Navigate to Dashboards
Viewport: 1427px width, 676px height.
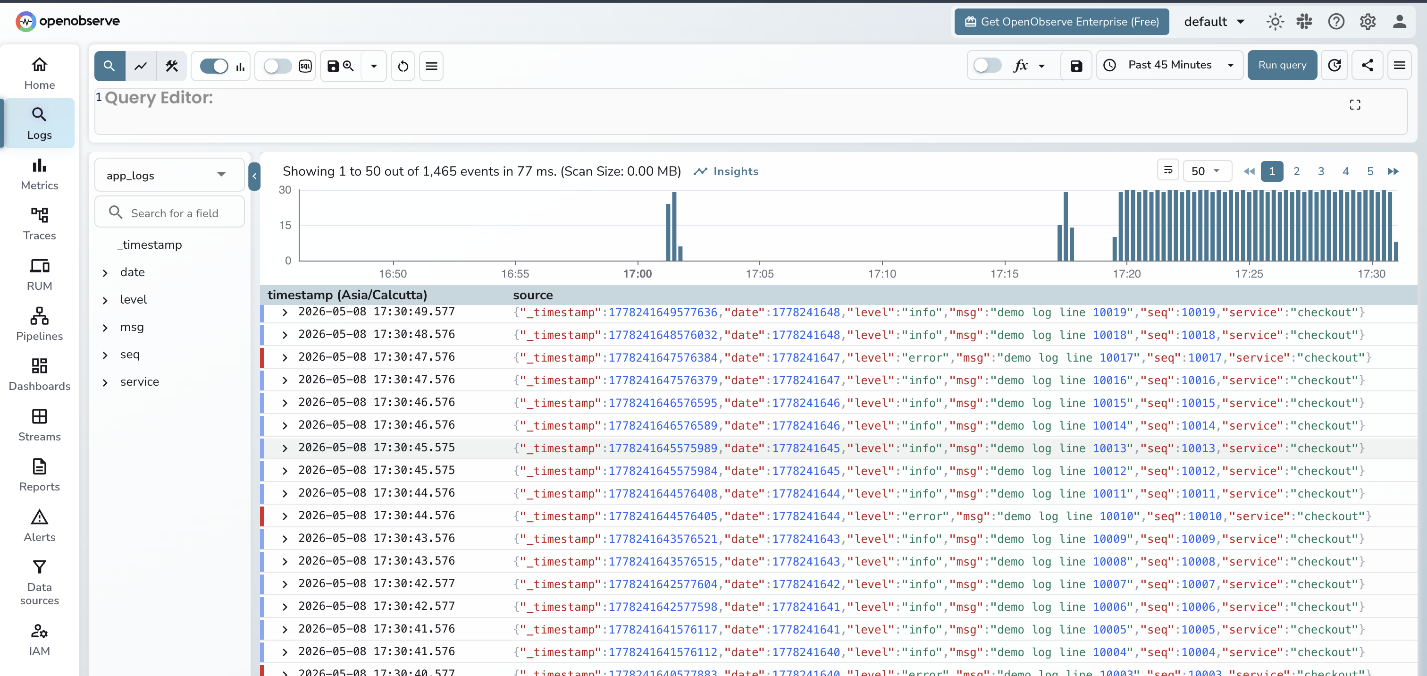coord(39,374)
